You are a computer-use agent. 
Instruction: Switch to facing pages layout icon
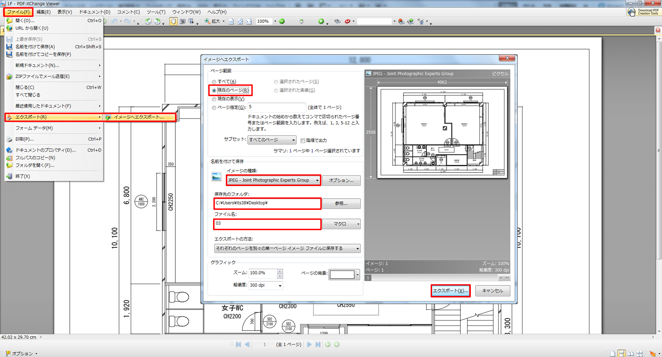click(x=631, y=353)
